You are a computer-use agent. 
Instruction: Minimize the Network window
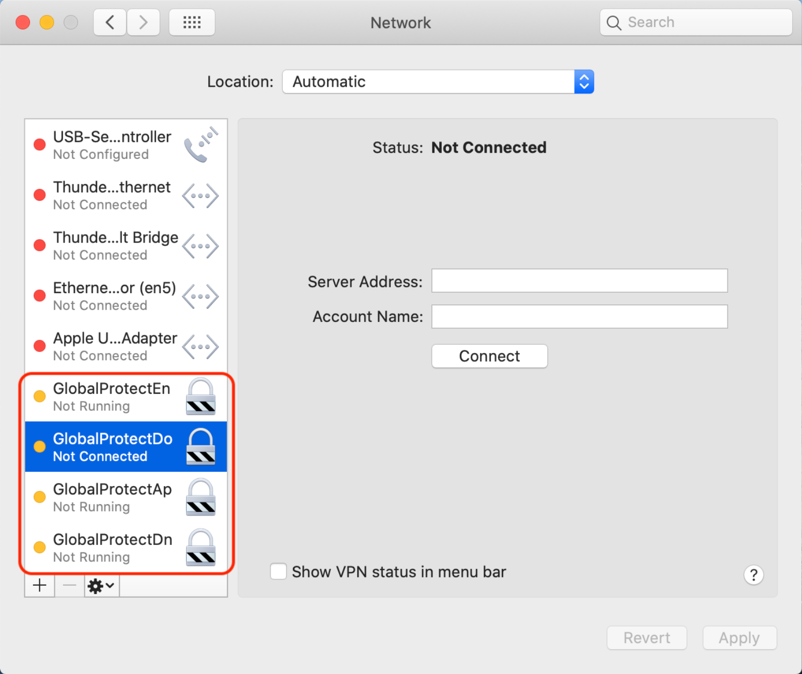(47, 22)
